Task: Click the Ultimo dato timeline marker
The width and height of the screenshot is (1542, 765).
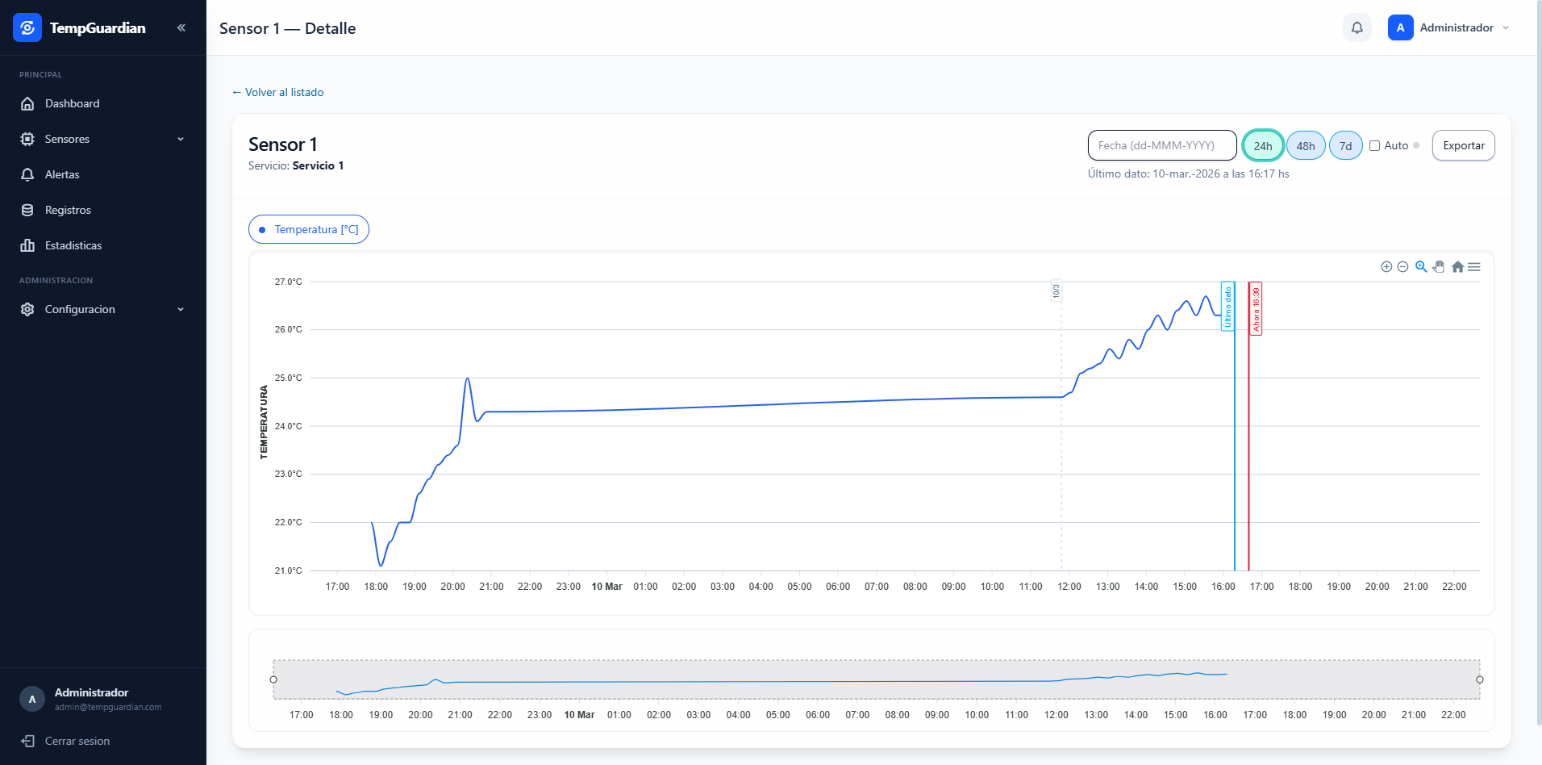Action: (1228, 307)
